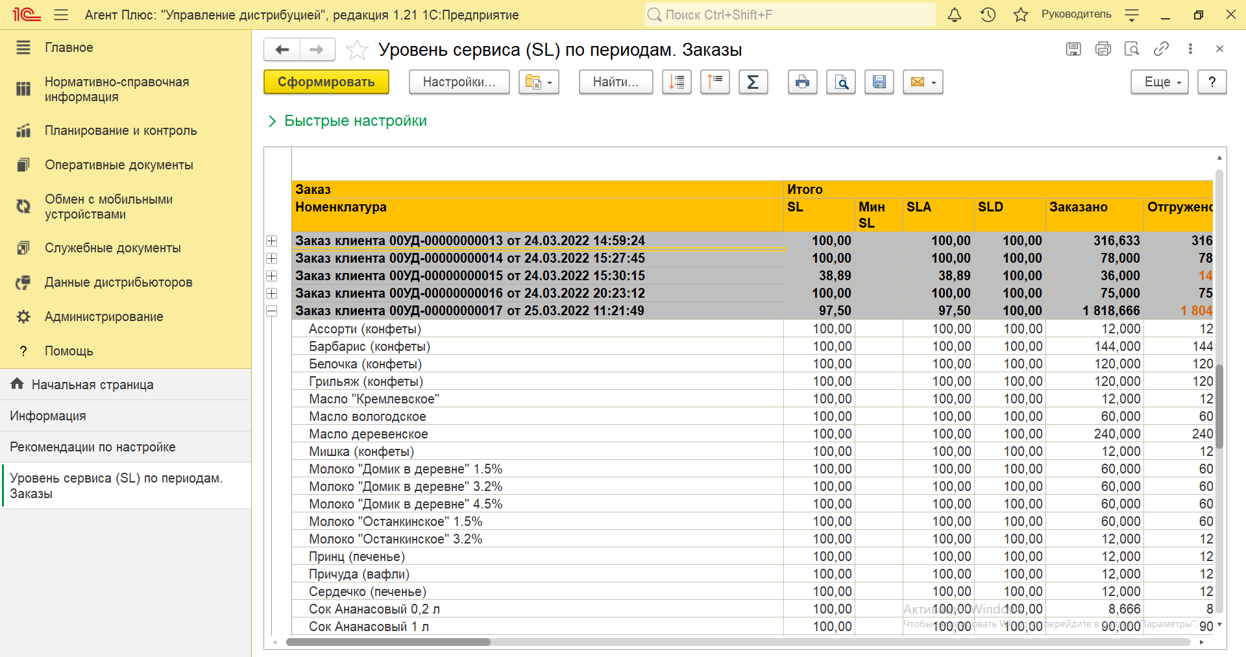The height and width of the screenshot is (657, 1246).
Task: Click the scroll up arrow of report
Action: [1219, 158]
